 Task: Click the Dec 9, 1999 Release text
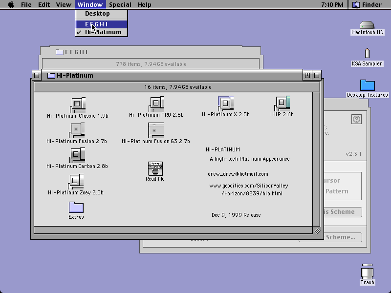click(236, 215)
